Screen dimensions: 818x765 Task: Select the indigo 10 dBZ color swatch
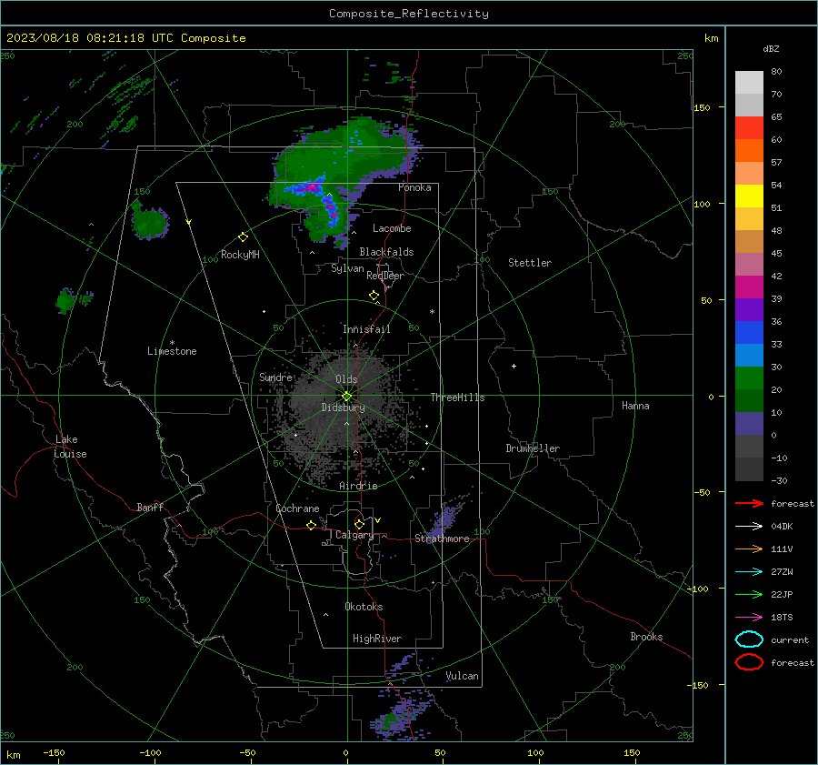pos(749,424)
